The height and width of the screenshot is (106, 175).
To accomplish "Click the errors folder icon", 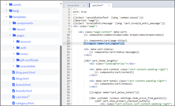I will pos(18,54).
